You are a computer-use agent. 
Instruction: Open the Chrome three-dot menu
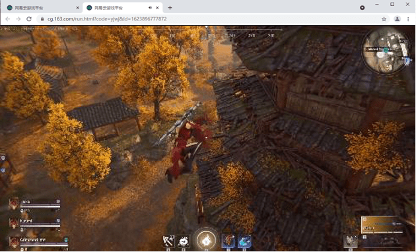[x=408, y=19]
